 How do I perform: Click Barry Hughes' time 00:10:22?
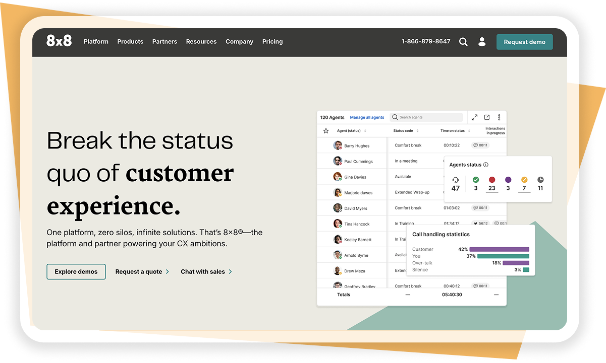452,145
